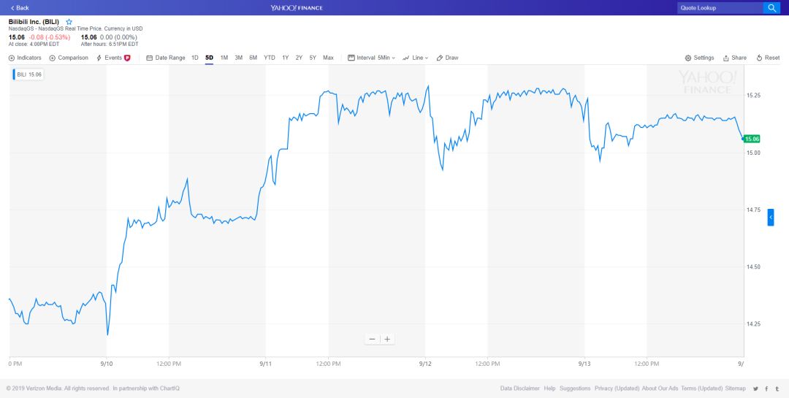This screenshot has width=789, height=398.
Task: Click the magnifier search button
Action: [771, 7]
